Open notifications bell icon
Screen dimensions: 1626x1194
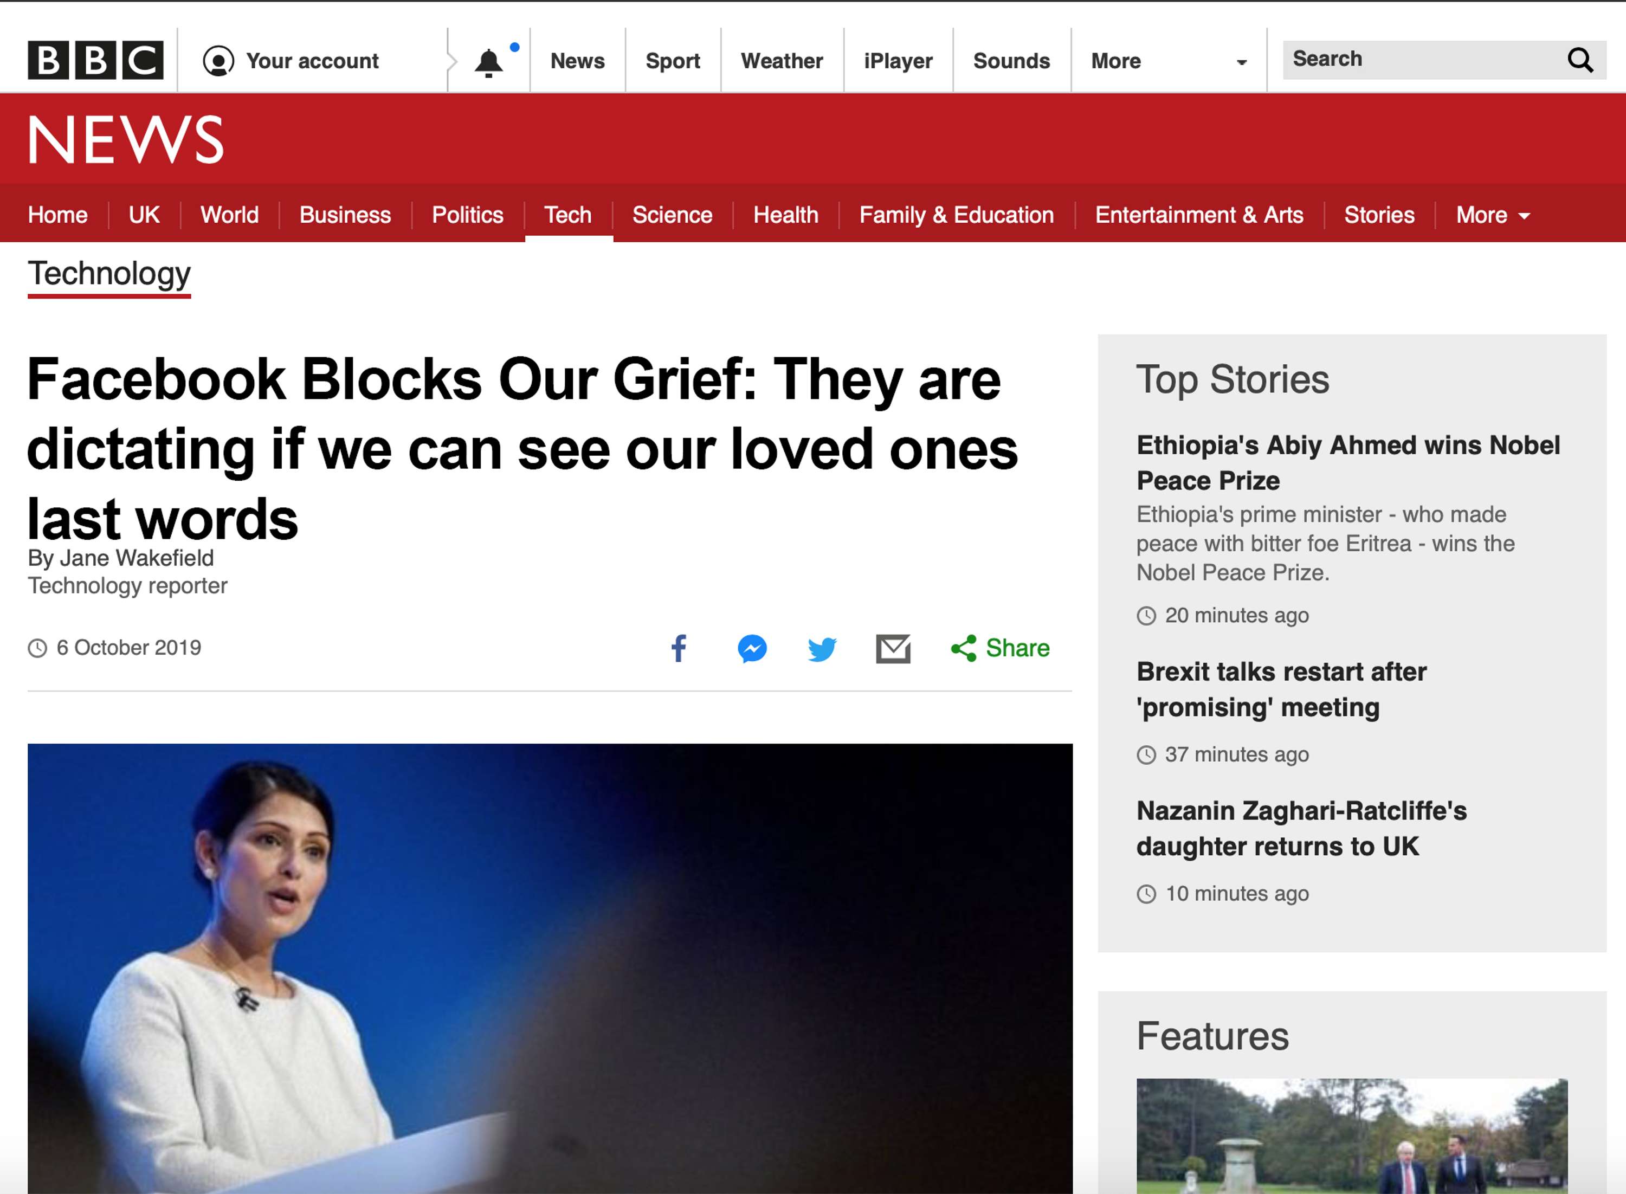click(x=489, y=63)
